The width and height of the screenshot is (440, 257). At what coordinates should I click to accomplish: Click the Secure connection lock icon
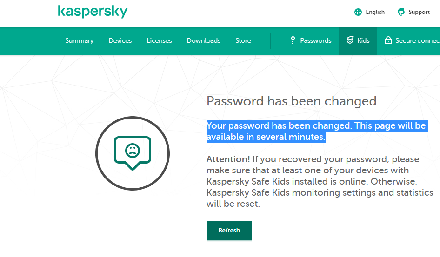click(x=388, y=40)
